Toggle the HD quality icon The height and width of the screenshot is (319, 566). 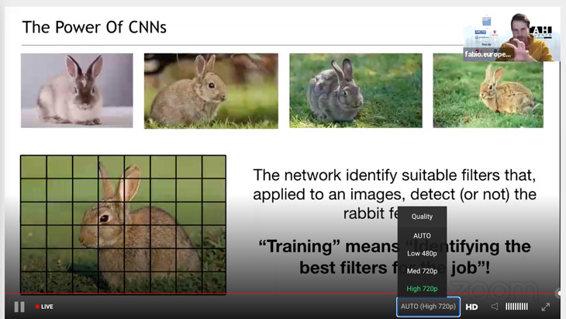pyautogui.click(x=471, y=307)
